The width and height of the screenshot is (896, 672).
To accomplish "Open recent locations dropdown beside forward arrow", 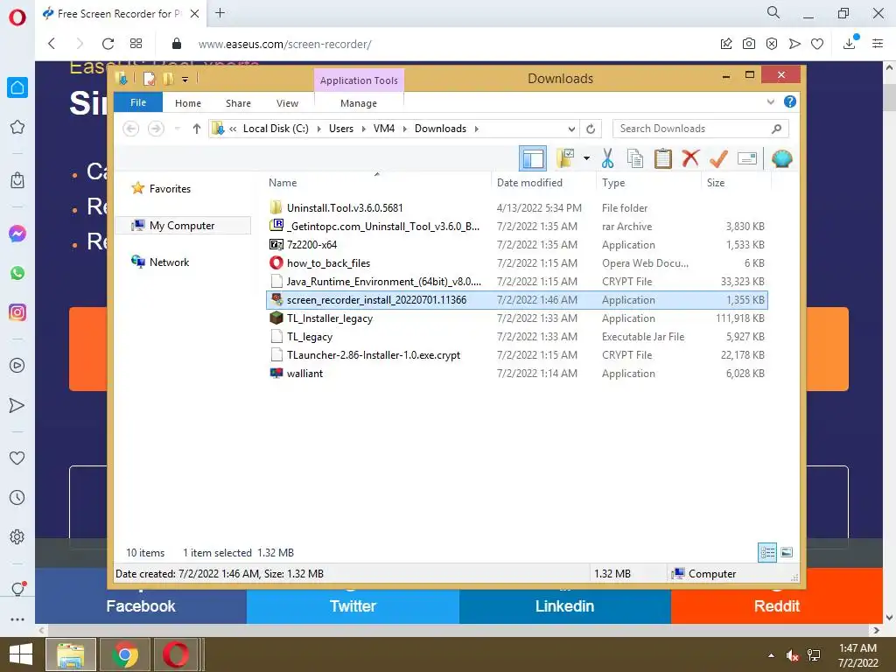I will [178, 129].
